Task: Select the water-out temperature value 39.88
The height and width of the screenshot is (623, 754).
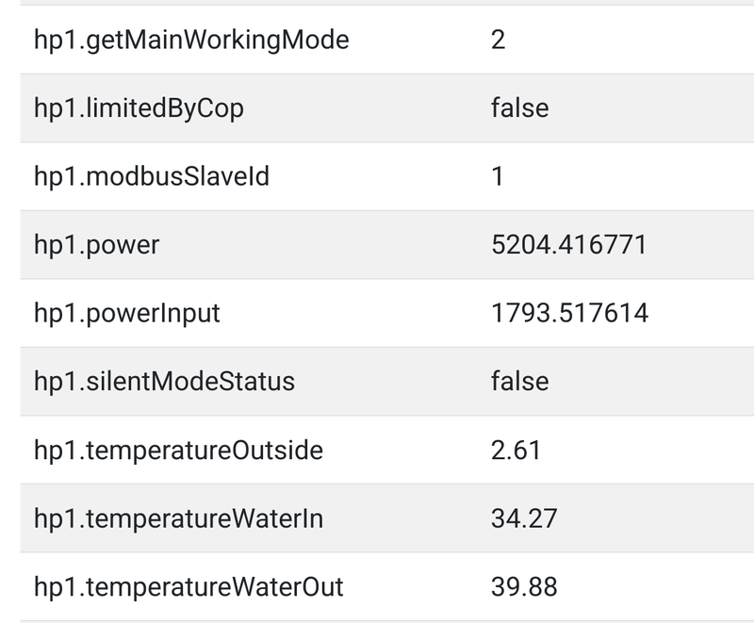Action: 524,587
